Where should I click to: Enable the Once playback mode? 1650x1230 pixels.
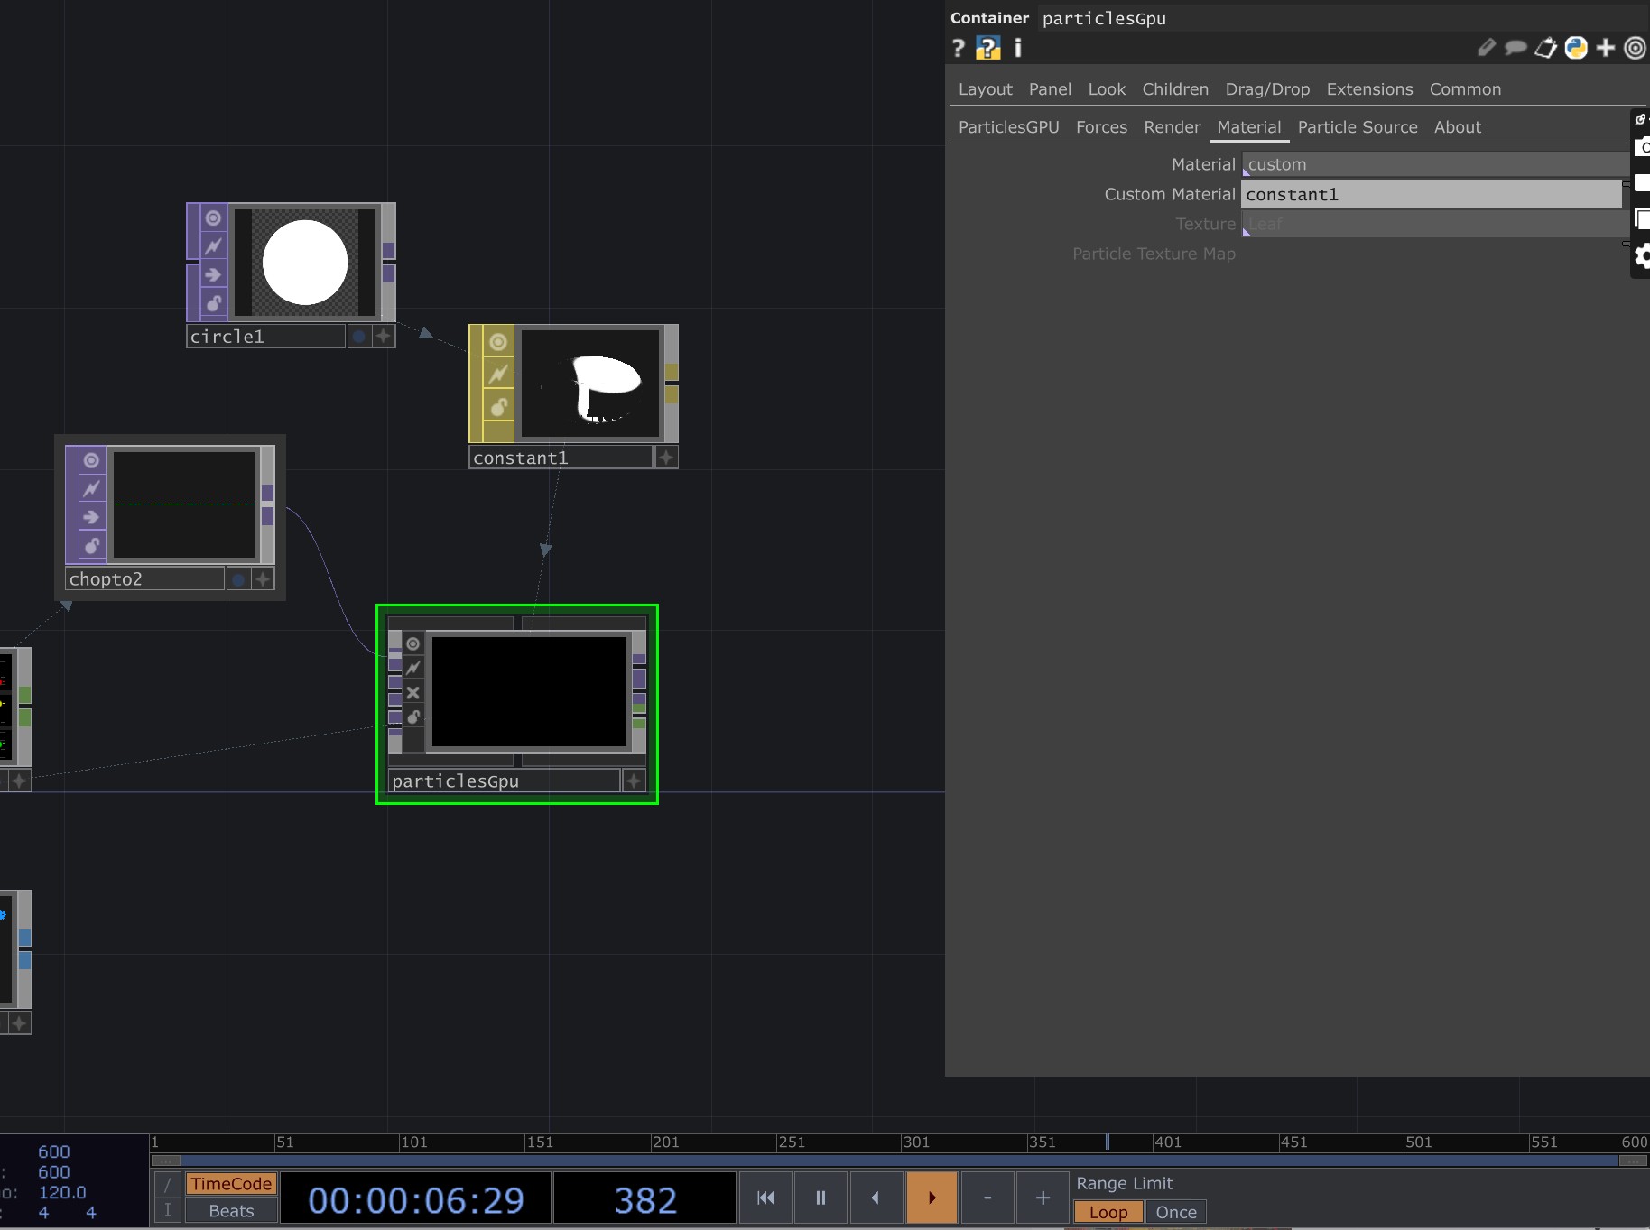tap(1177, 1213)
